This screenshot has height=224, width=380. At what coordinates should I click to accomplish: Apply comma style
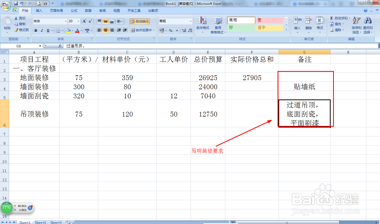(177, 31)
